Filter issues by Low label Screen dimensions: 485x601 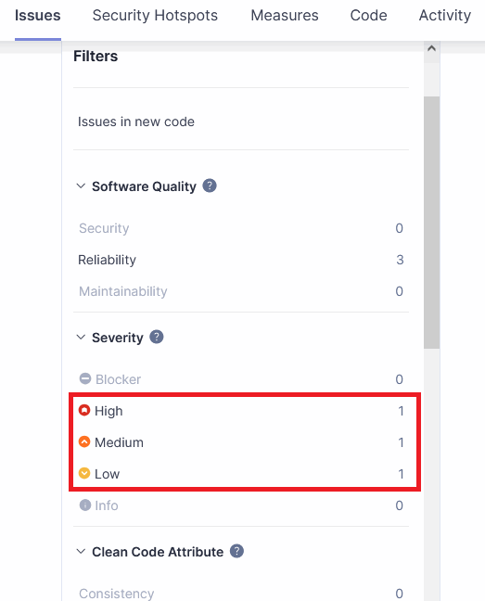tap(108, 474)
